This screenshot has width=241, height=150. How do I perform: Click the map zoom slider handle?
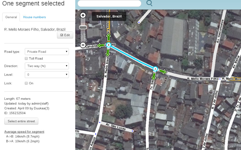(x=83, y=27)
